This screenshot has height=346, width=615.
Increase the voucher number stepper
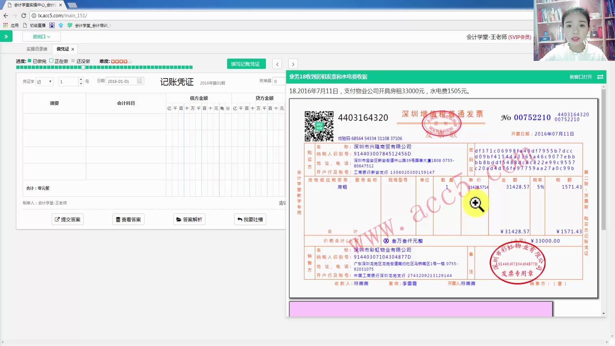point(81,79)
